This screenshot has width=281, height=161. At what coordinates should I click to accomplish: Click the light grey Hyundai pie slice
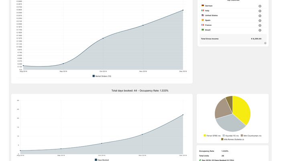(231, 124)
